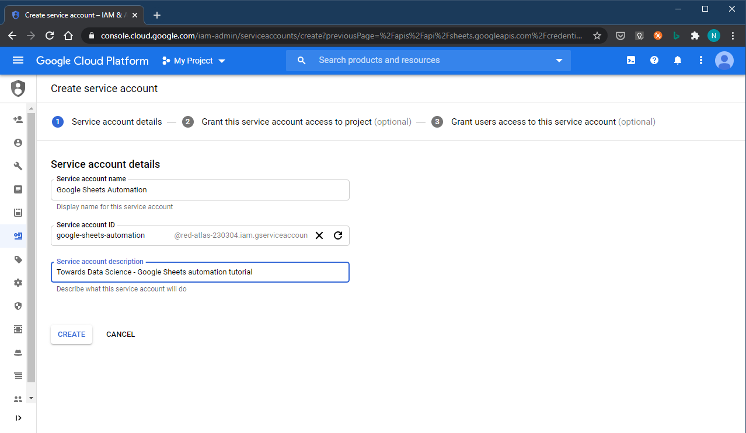Click the CANCEL button
This screenshot has width=746, height=433.
121,334
